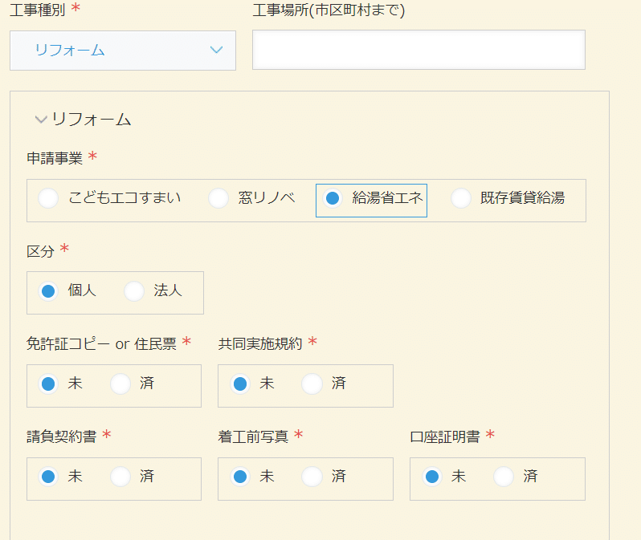This screenshot has width=641, height=540.
Task: Set 請負契約書 to 未
Action: point(48,477)
